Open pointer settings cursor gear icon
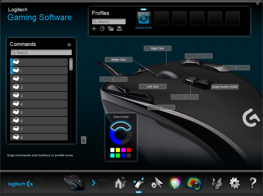 pyautogui.click(x=157, y=183)
